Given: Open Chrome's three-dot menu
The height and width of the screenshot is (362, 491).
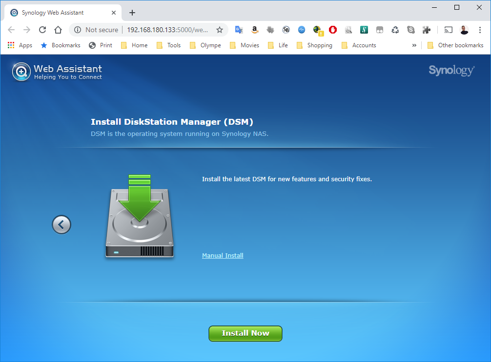Looking at the screenshot, I should (480, 30).
